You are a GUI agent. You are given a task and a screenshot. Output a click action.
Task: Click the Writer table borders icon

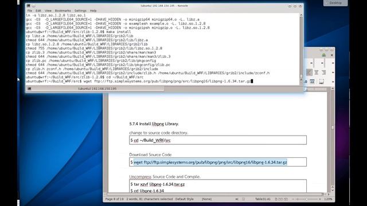[x=312, y=81]
